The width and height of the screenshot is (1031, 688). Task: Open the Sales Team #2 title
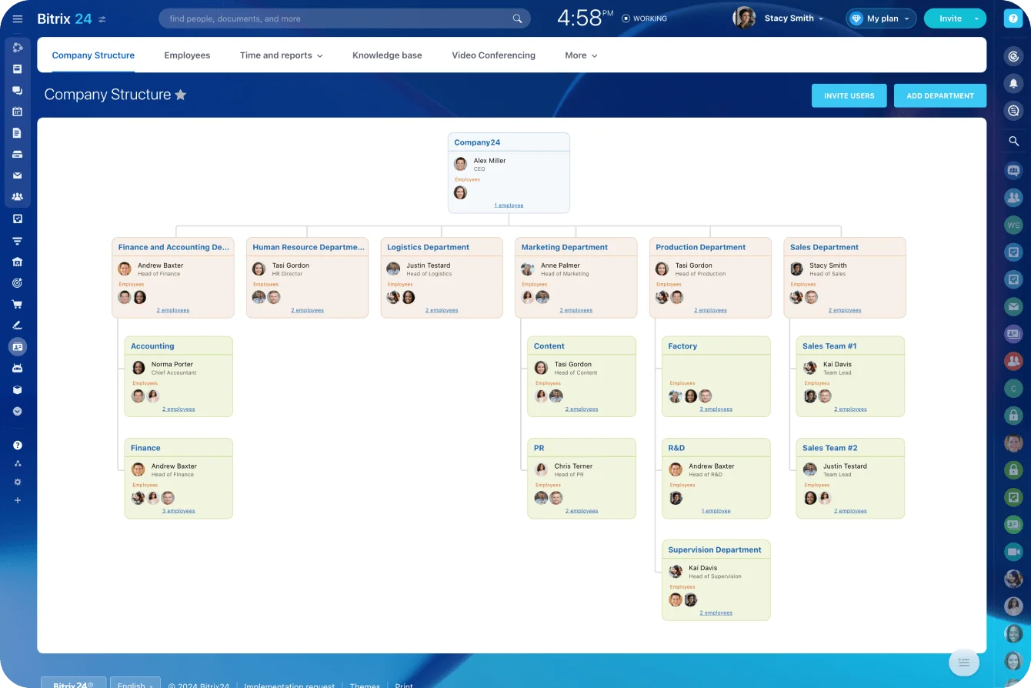(x=829, y=448)
